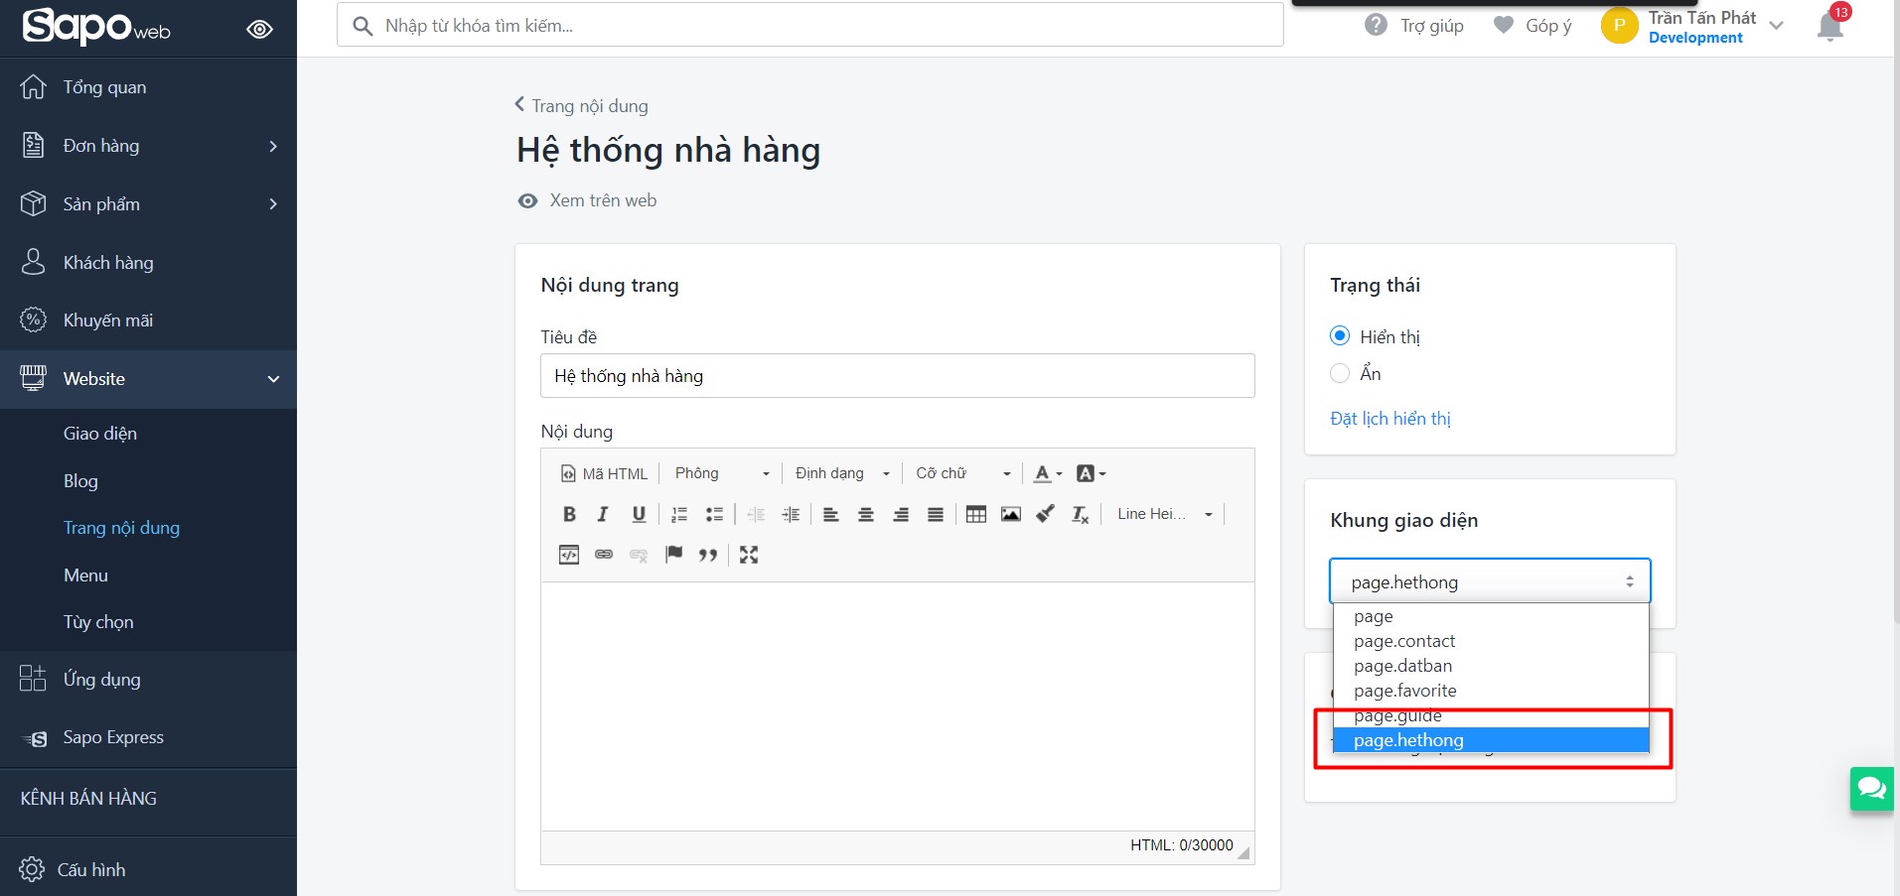Viewport: 1900px width, 896px height.
Task: Click Góp ý feedback button
Action: click(1533, 26)
